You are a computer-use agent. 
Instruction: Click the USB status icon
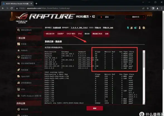(x=140, y=28)
